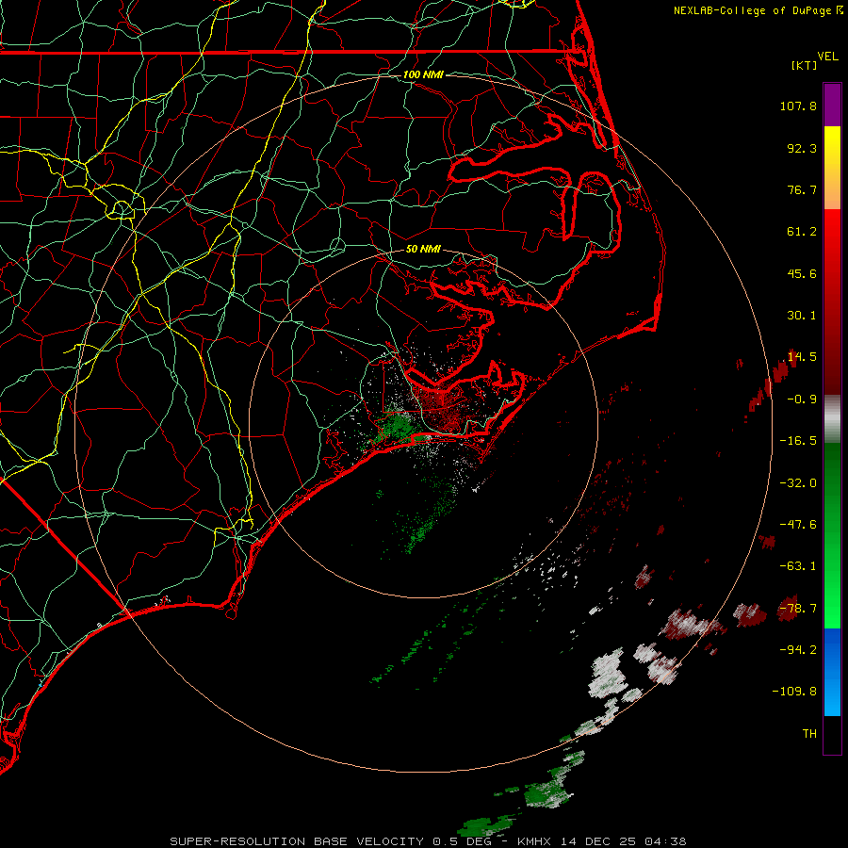Click the 100 NMI range ring label
The image size is (848, 848).
pos(423,74)
